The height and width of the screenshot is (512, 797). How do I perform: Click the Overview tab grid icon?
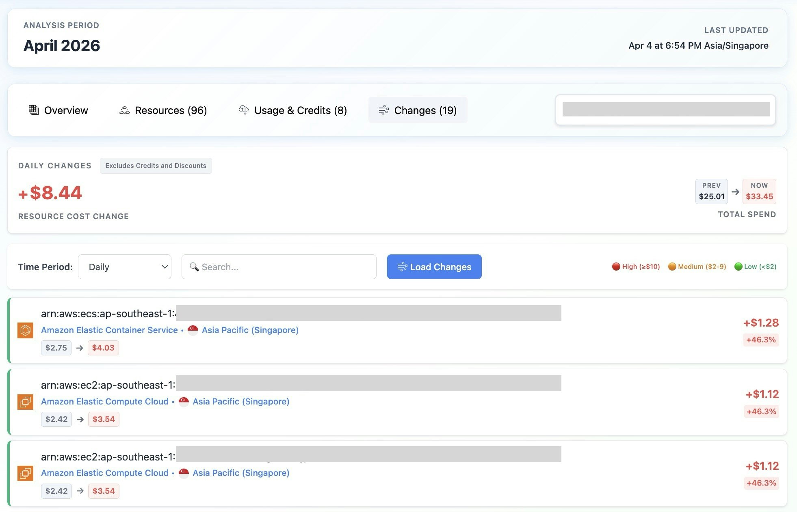click(x=34, y=110)
